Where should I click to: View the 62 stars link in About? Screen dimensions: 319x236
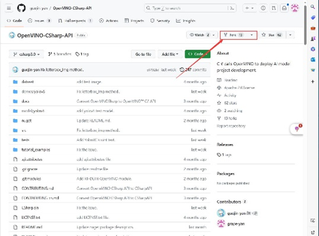[x=227, y=103]
